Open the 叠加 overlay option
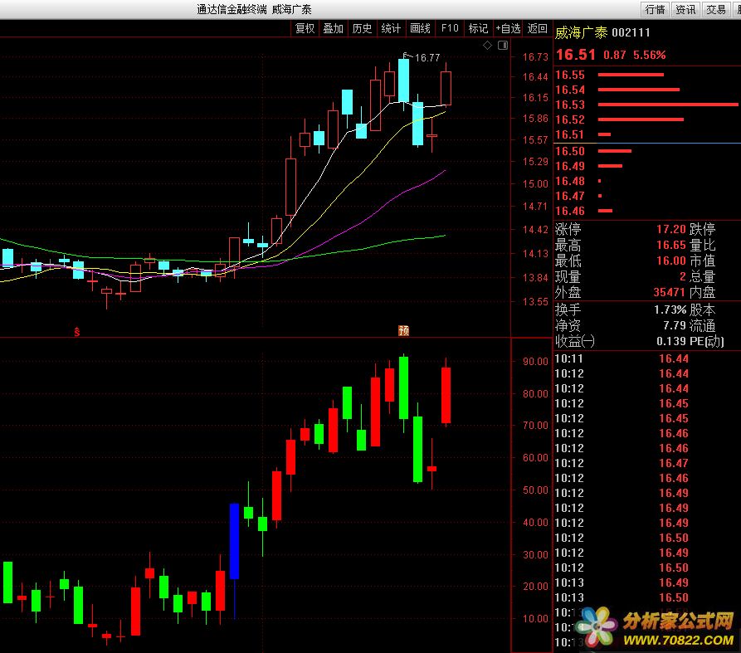 [x=334, y=28]
